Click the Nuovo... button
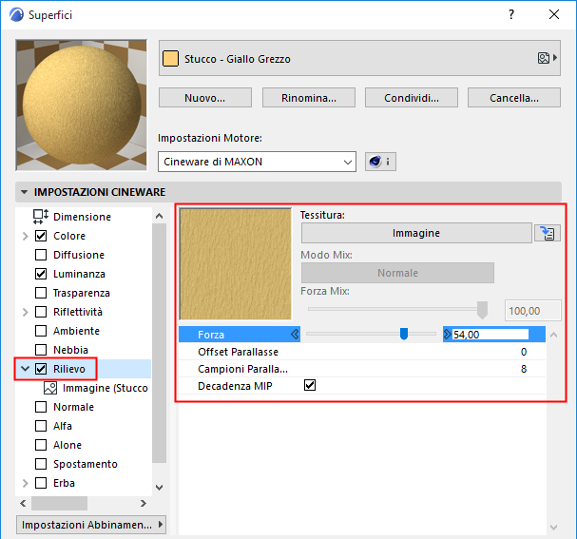The height and width of the screenshot is (539, 577). tap(205, 98)
